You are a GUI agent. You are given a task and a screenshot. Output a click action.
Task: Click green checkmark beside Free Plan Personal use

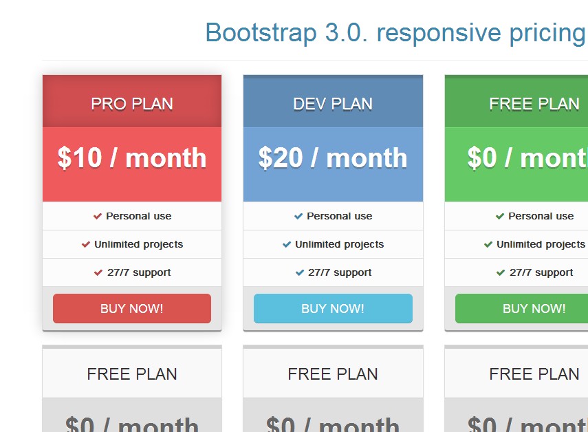(500, 216)
